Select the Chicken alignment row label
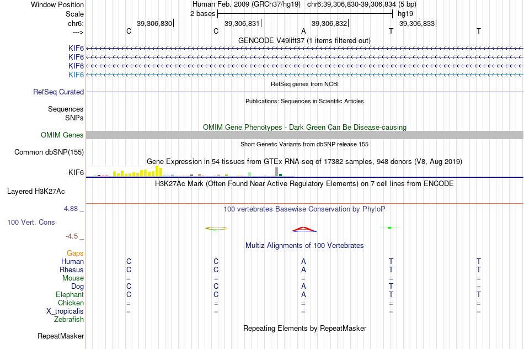This screenshot has width=524, height=349. pos(71,303)
